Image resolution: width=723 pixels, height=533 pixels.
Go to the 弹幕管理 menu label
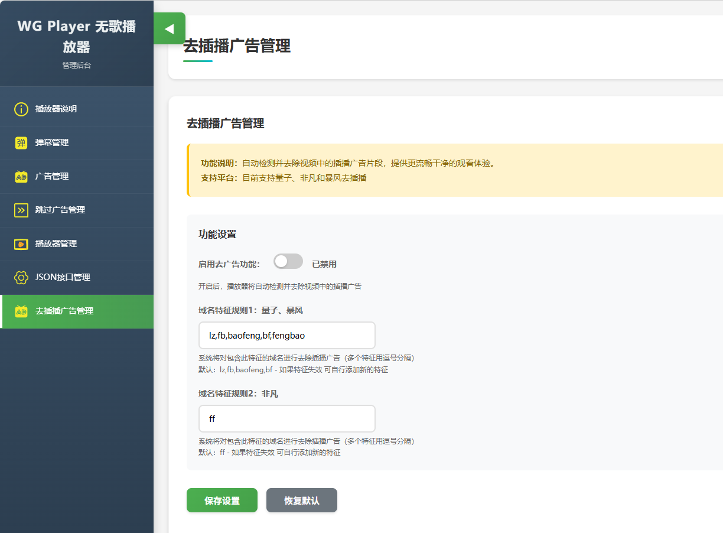click(52, 143)
